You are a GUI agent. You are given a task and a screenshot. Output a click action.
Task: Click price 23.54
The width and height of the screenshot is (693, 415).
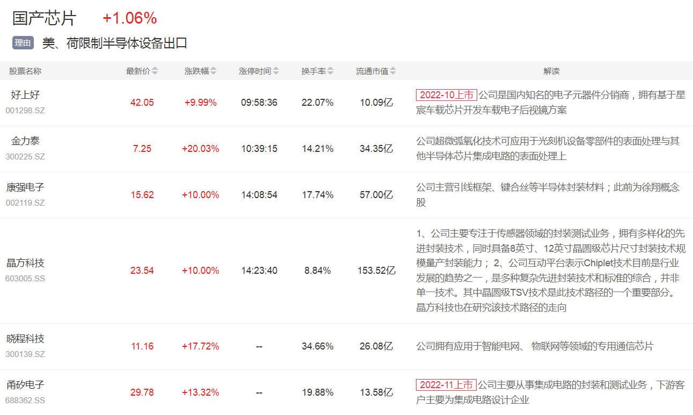pyautogui.click(x=142, y=271)
